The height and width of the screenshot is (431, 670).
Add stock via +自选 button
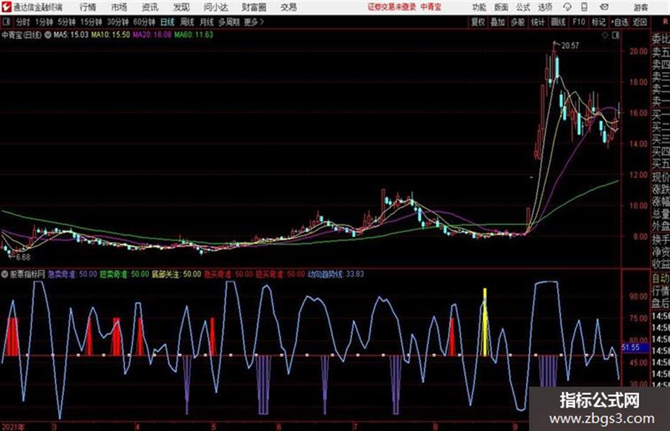click(x=620, y=22)
